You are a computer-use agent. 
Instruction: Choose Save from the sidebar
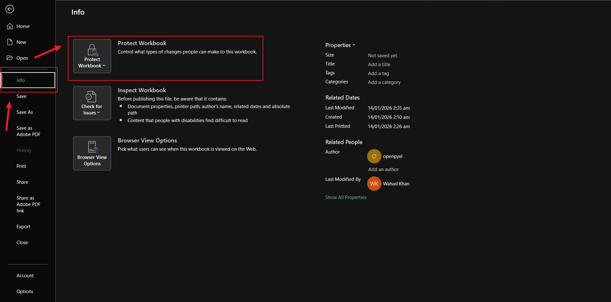pos(21,96)
